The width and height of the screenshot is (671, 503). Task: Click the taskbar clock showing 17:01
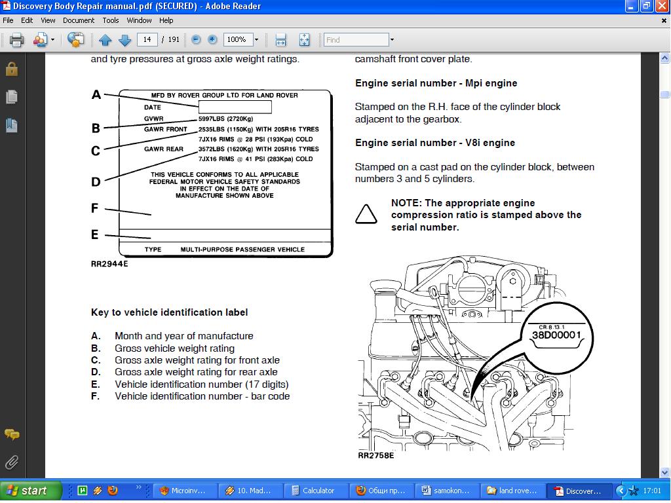coord(652,491)
